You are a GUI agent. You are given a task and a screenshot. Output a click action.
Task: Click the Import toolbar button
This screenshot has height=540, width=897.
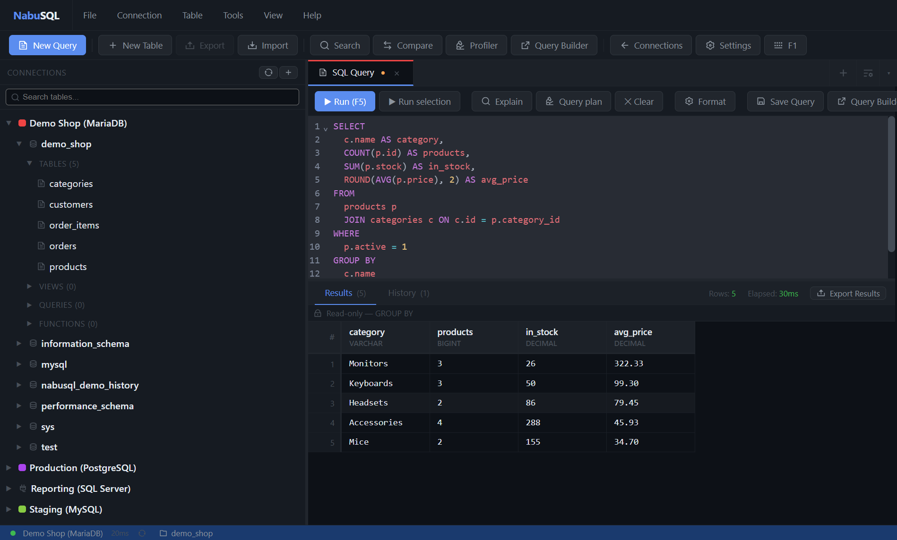point(267,45)
